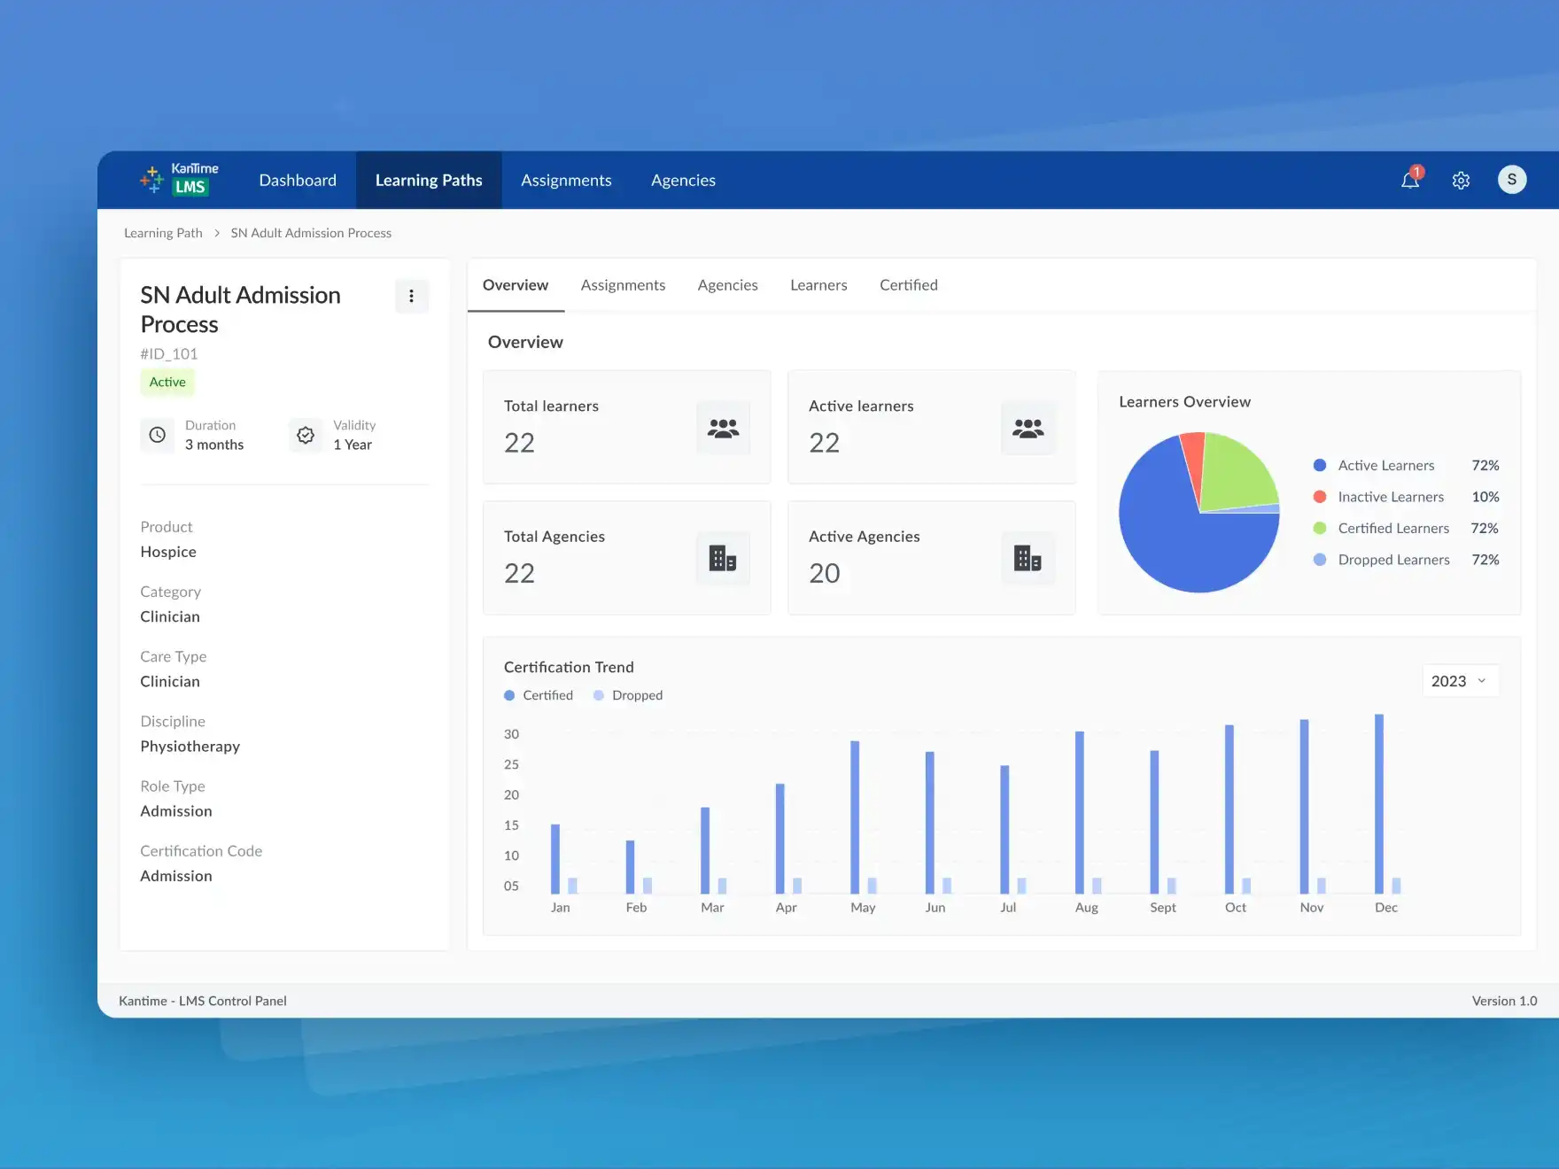Open the settings gear icon
The image size is (1559, 1169).
pos(1461,181)
